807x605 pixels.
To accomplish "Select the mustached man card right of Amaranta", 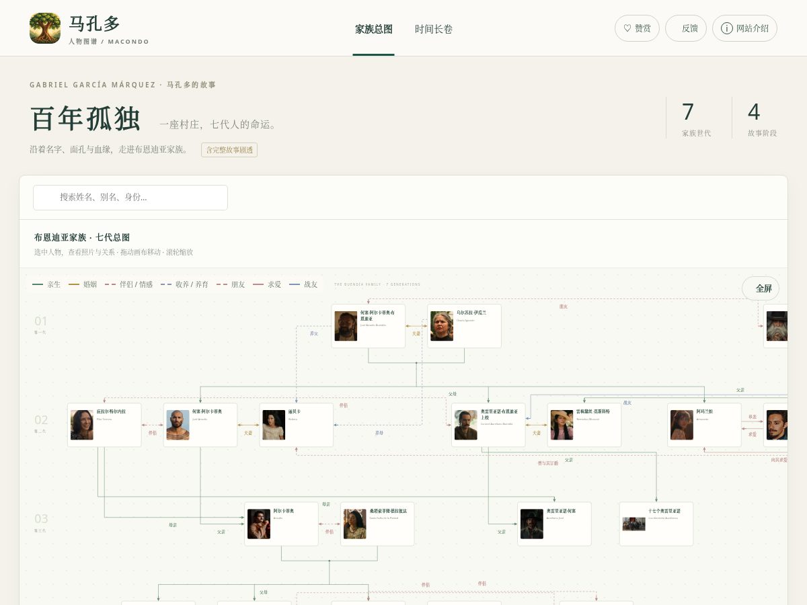I will [x=776, y=425].
